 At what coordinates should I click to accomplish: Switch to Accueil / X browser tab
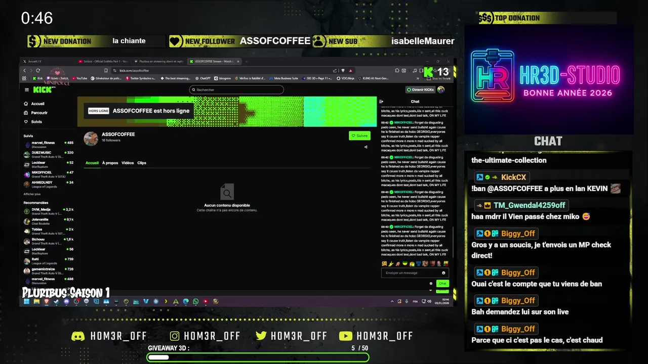48,61
